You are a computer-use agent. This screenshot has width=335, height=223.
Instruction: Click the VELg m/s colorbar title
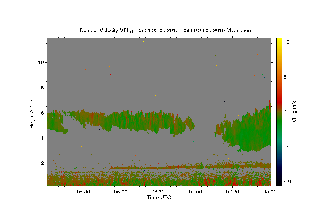[294, 111]
